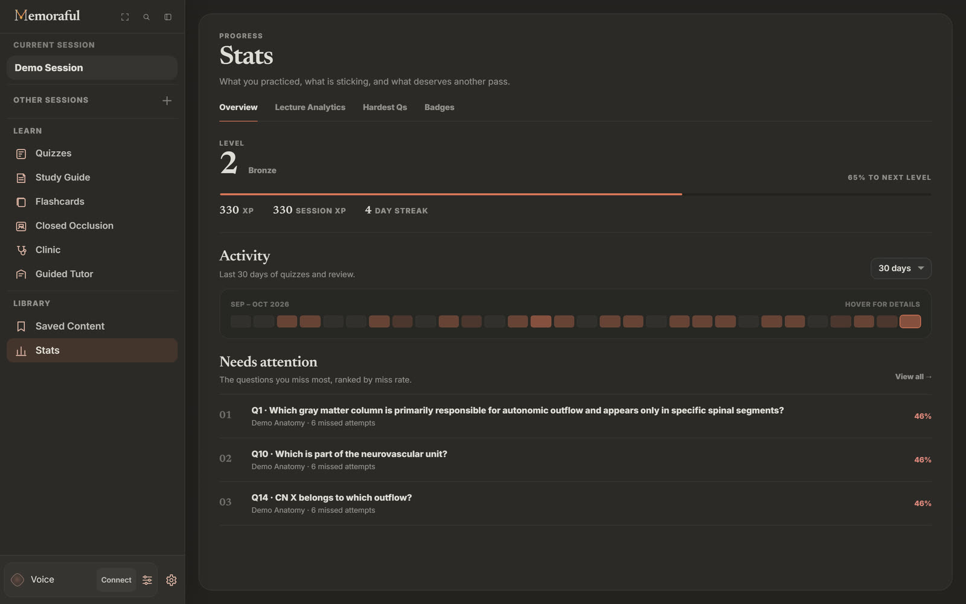
Task: Switch to the Badges tab
Action: [x=439, y=108]
